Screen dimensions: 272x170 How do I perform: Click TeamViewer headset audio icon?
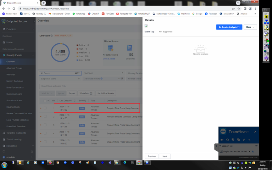(x=227, y=139)
